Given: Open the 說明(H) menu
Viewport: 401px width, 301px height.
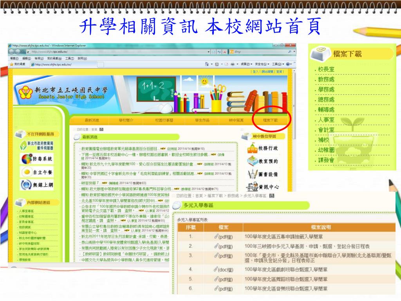Looking at the screenshot, I should [x=82, y=58].
